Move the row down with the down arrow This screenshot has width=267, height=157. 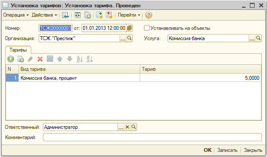click(70, 59)
